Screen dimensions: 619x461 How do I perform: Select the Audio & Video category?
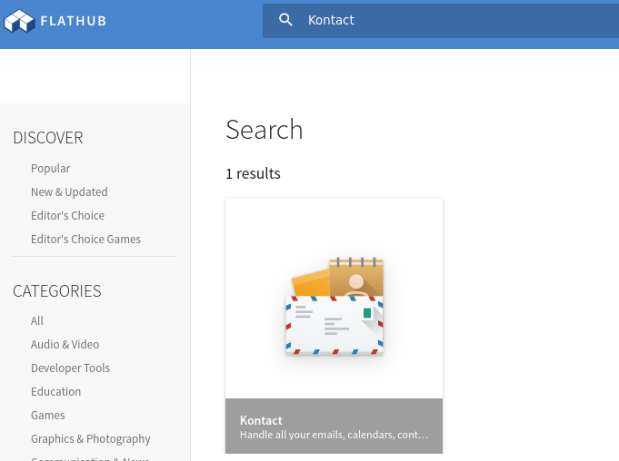[x=65, y=344]
